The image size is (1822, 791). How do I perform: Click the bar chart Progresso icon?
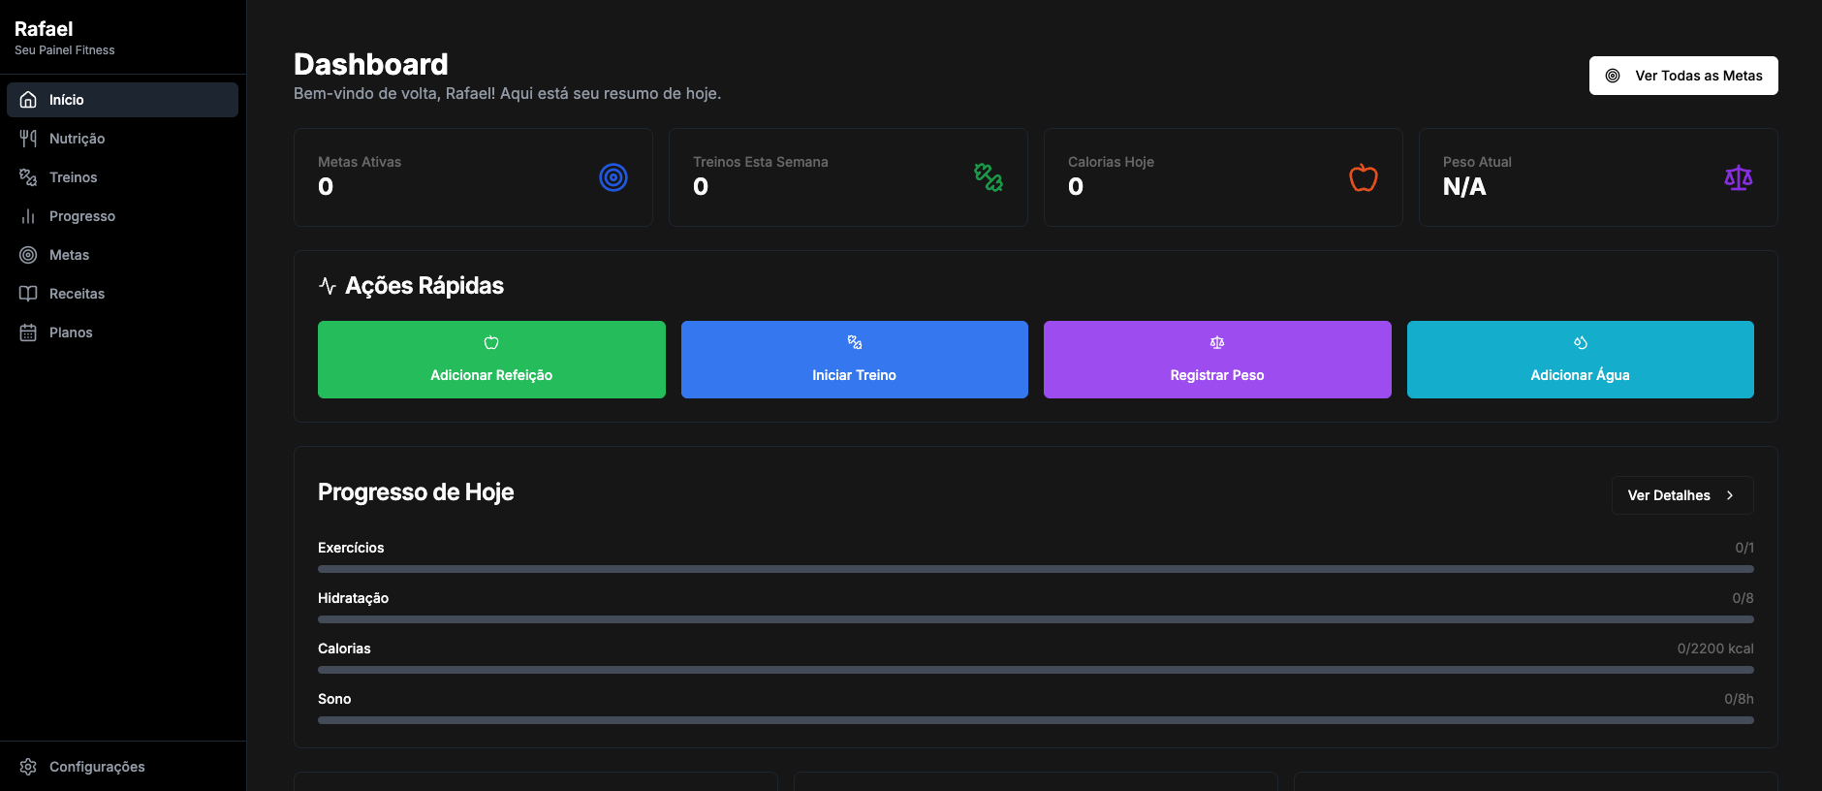pos(28,216)
